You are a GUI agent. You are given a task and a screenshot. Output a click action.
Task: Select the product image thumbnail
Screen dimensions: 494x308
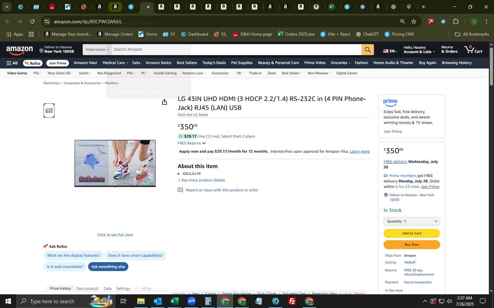(49, 111)
